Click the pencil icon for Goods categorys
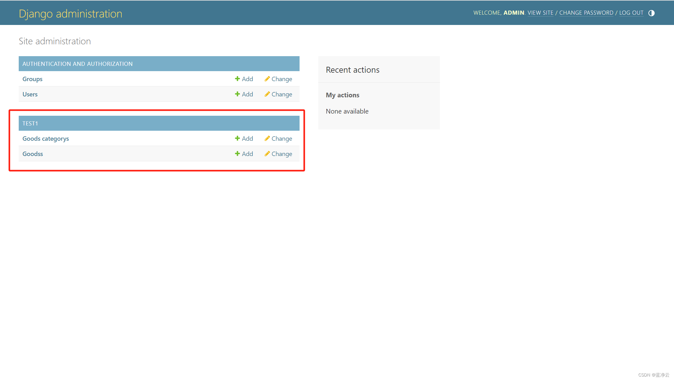 (267, 138)
